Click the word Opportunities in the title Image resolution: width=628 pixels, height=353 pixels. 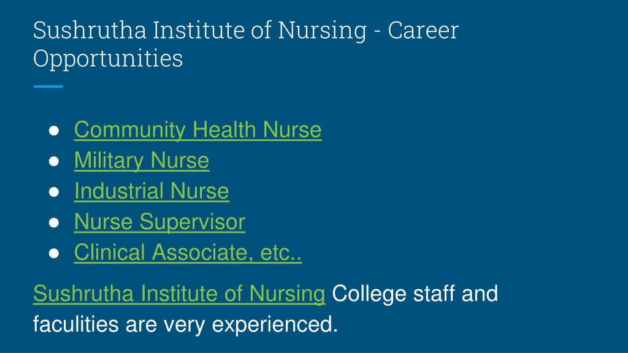[x=108, y=59]
